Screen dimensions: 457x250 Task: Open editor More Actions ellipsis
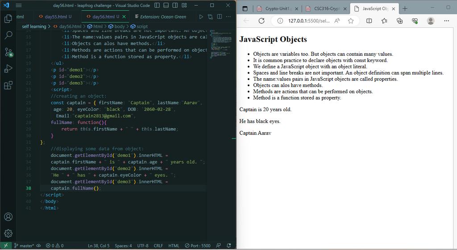[228, 17]
